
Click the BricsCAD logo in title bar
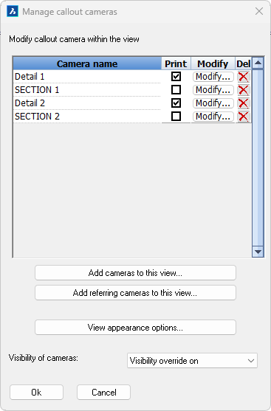[x=13, y=12]
